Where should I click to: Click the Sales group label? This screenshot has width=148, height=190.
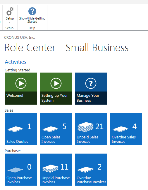(9, 110)
